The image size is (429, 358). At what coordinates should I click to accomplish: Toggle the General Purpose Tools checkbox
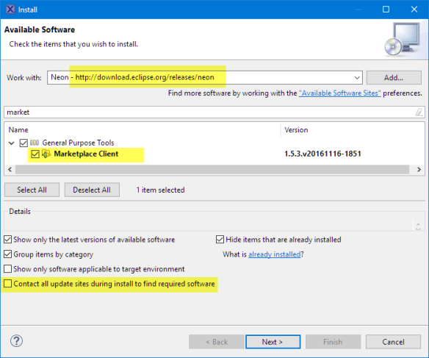[24, 143]
